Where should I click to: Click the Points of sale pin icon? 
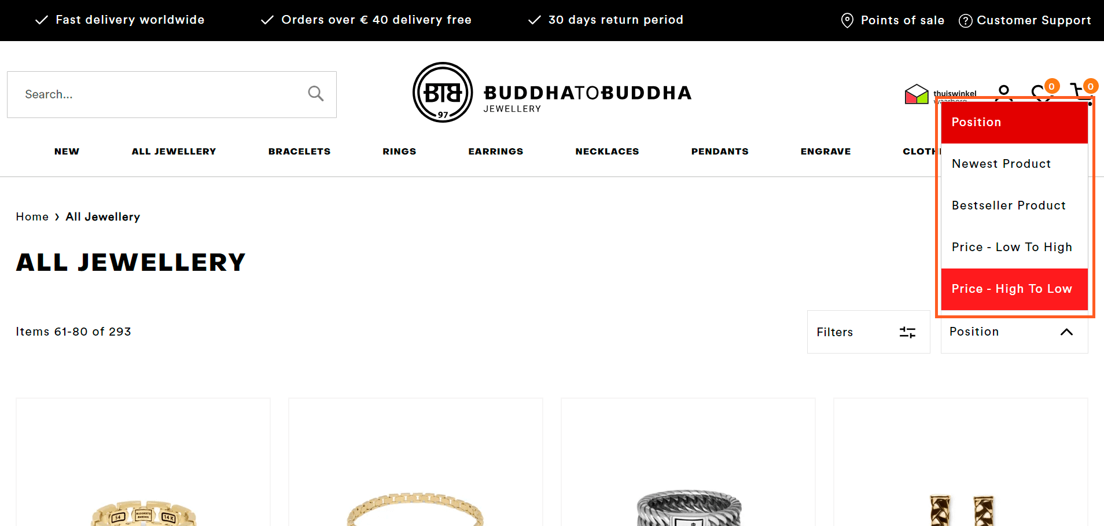pos(847,20)
